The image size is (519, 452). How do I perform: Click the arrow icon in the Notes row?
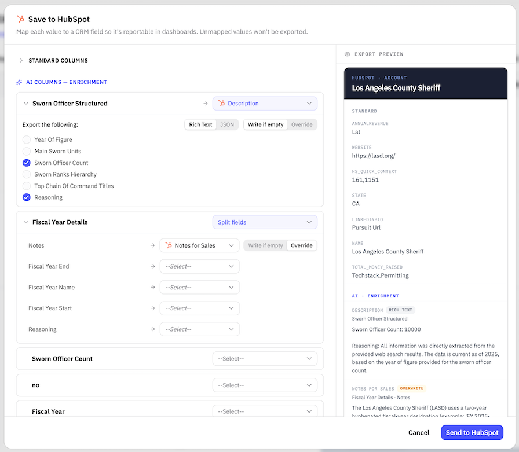[x=152, y=245]
